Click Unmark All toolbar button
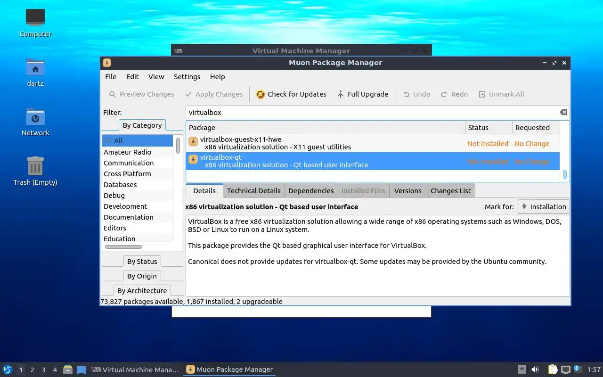 click(x=501, y=94)
